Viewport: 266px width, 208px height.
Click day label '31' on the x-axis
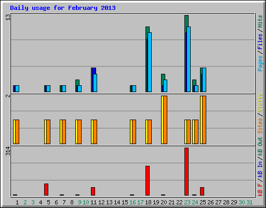click(x=249, y=202)
